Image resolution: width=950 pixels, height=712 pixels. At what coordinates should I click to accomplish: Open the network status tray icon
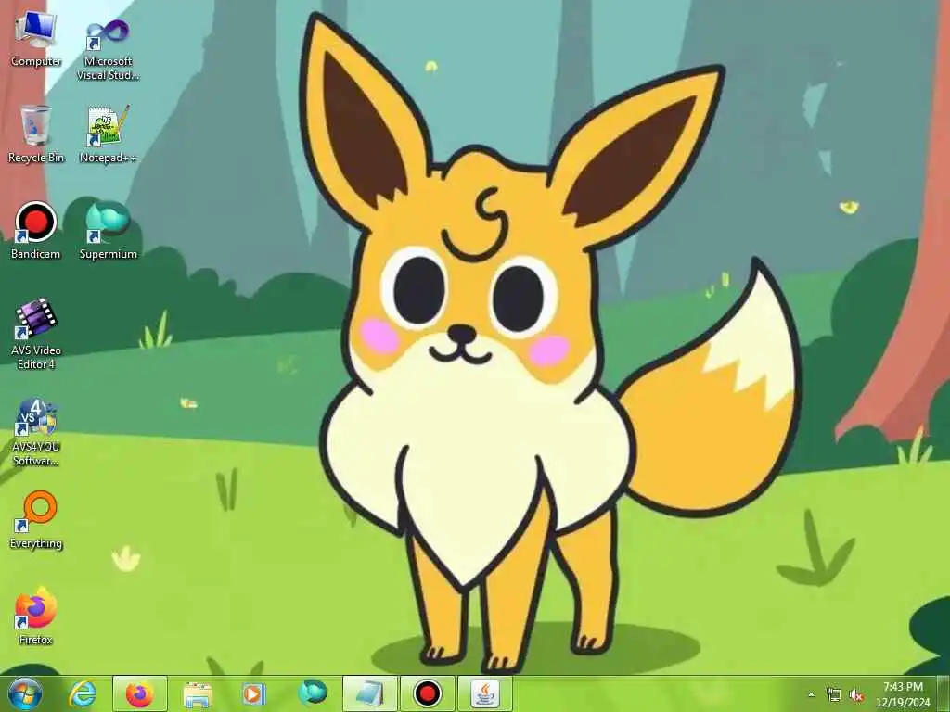(834, 694)
